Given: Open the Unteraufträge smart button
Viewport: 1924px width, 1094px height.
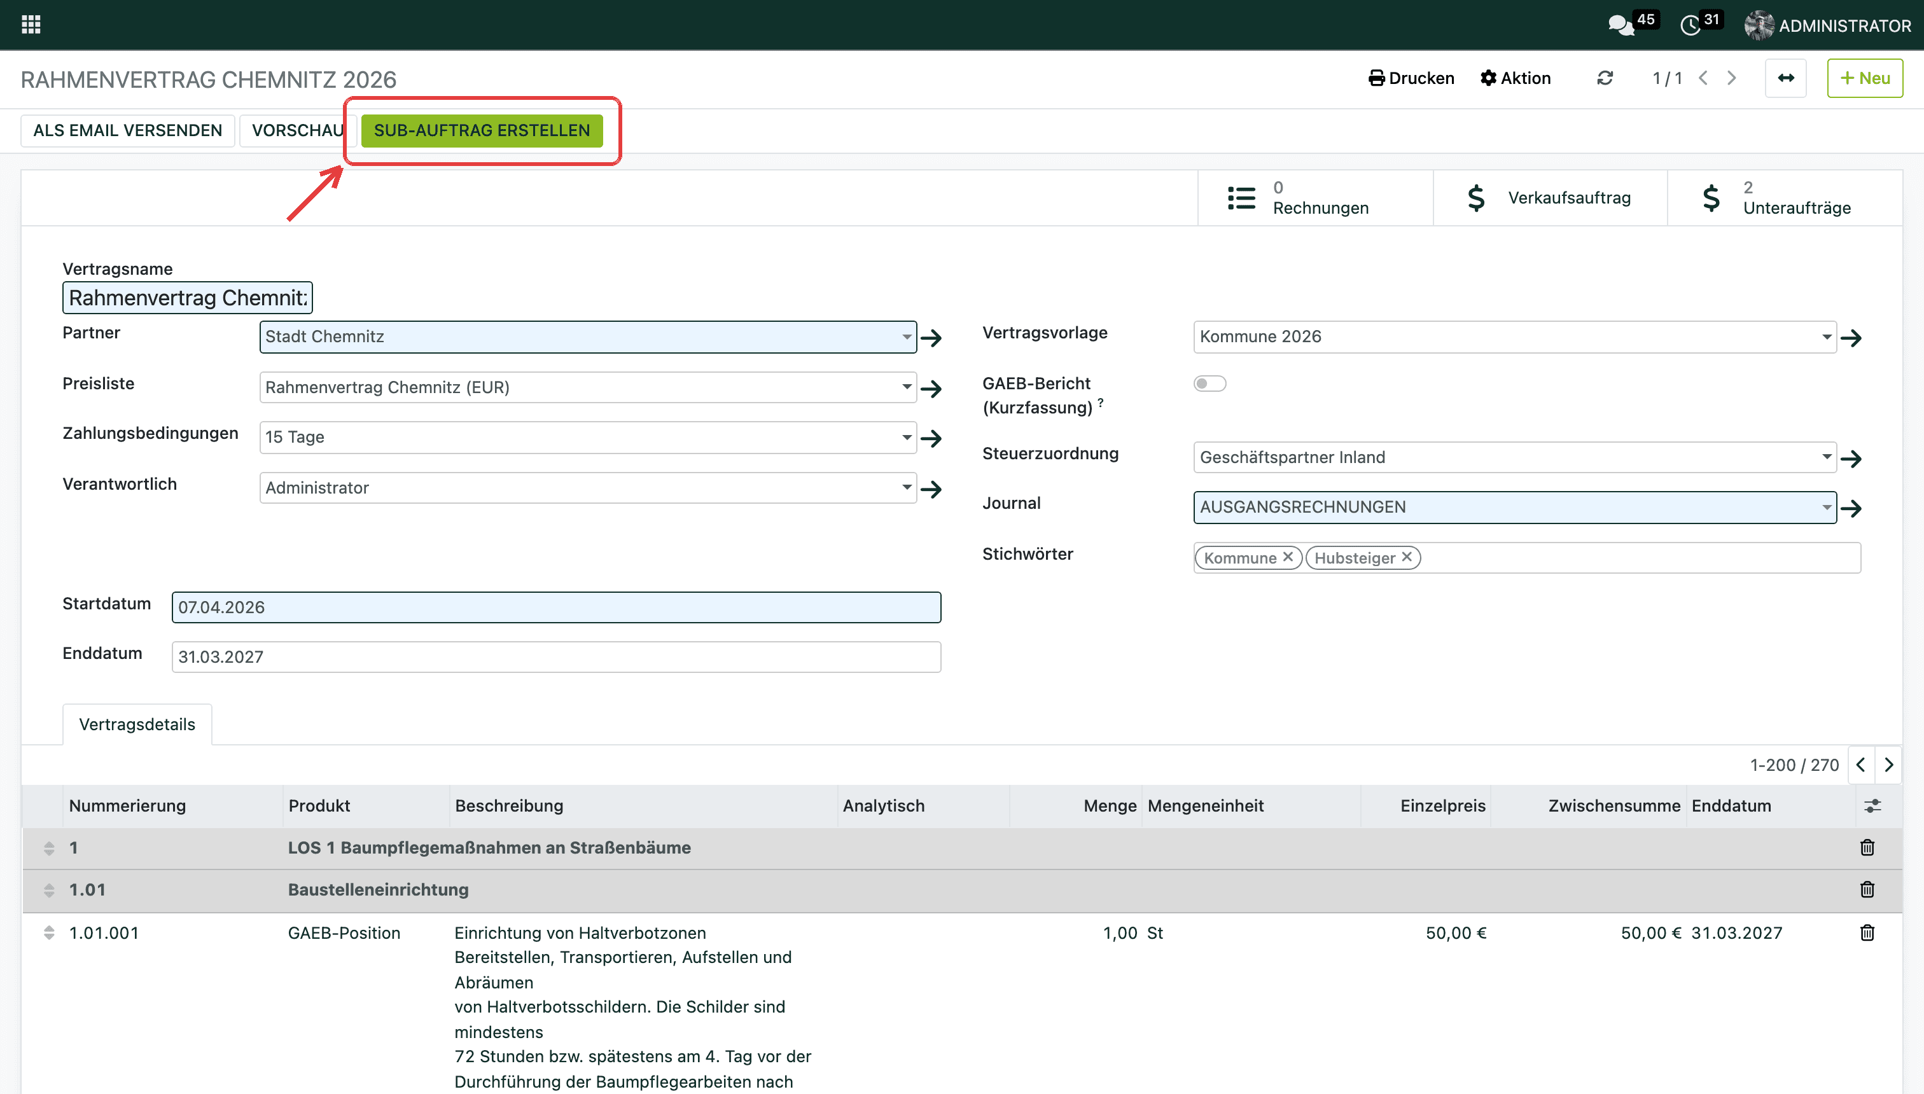Looking at the screenshot, I should point(1785,198).
